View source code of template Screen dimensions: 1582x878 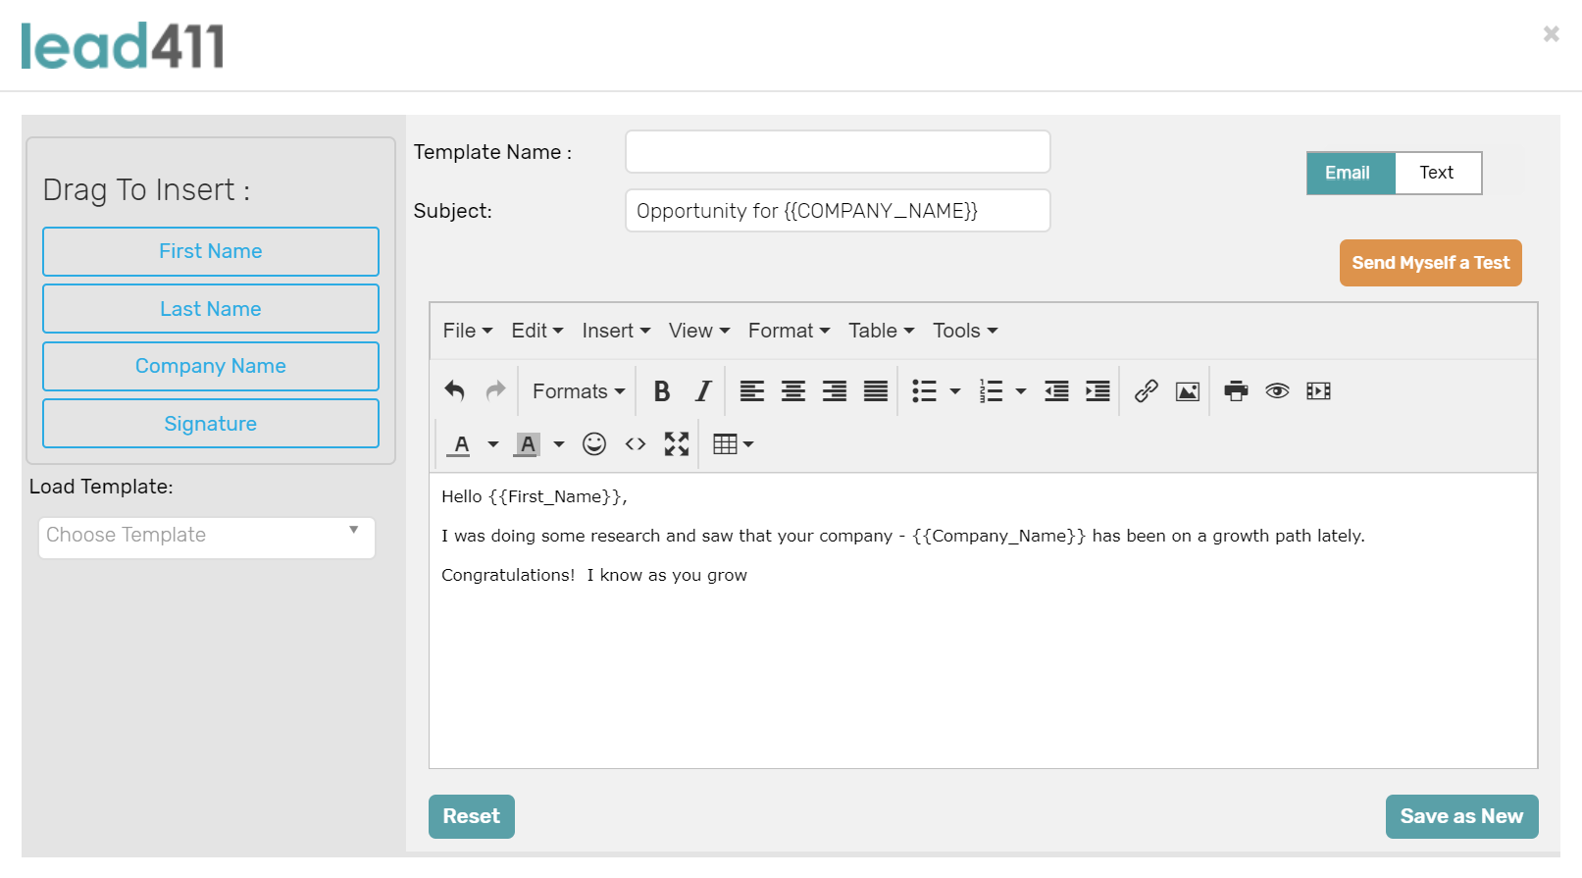pyautogui.click(x=636, y=444)
